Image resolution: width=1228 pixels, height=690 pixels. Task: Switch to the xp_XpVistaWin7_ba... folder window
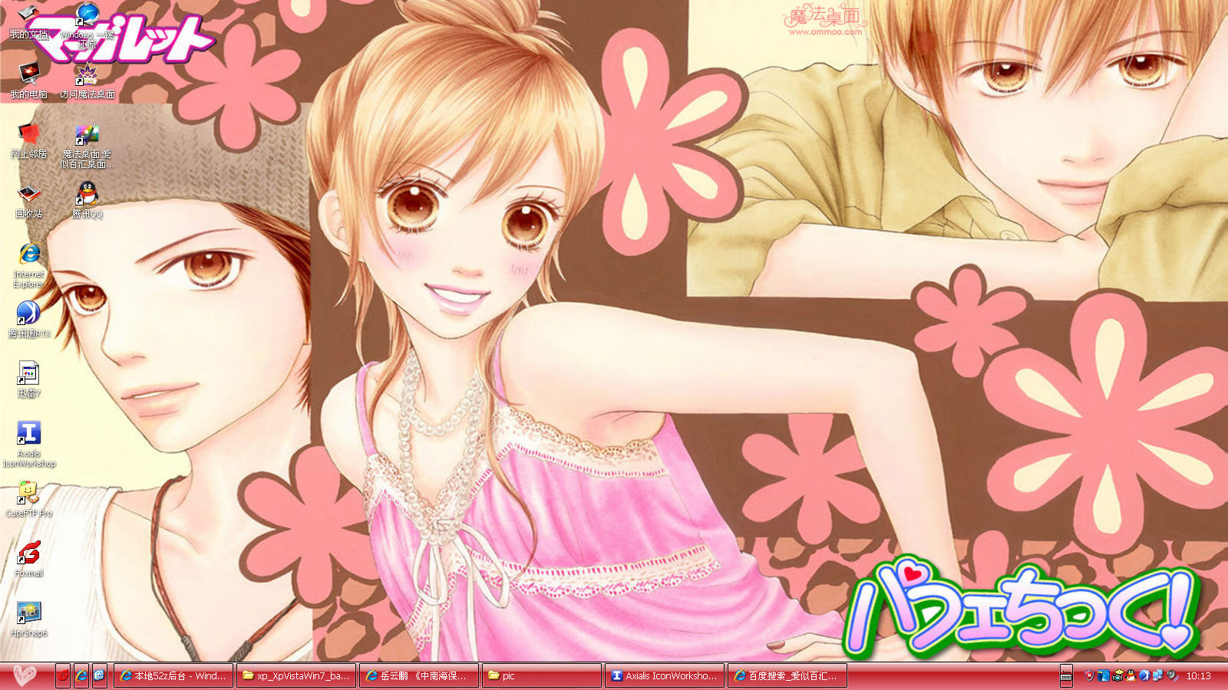click(296, 675)
